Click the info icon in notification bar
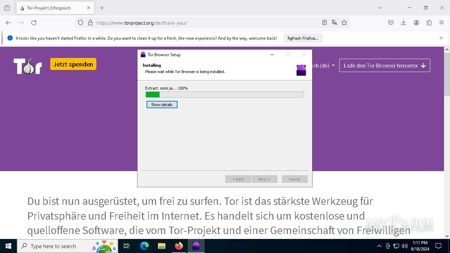 tap(10, 38)
